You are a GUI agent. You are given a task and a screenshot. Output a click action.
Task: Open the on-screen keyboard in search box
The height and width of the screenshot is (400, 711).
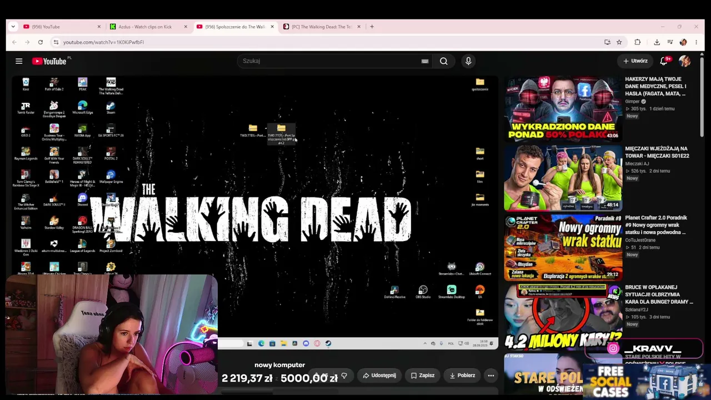point(425,61)
